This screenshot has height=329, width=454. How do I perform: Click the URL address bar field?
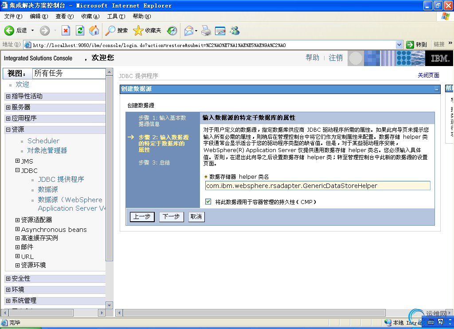coord(214,45)
